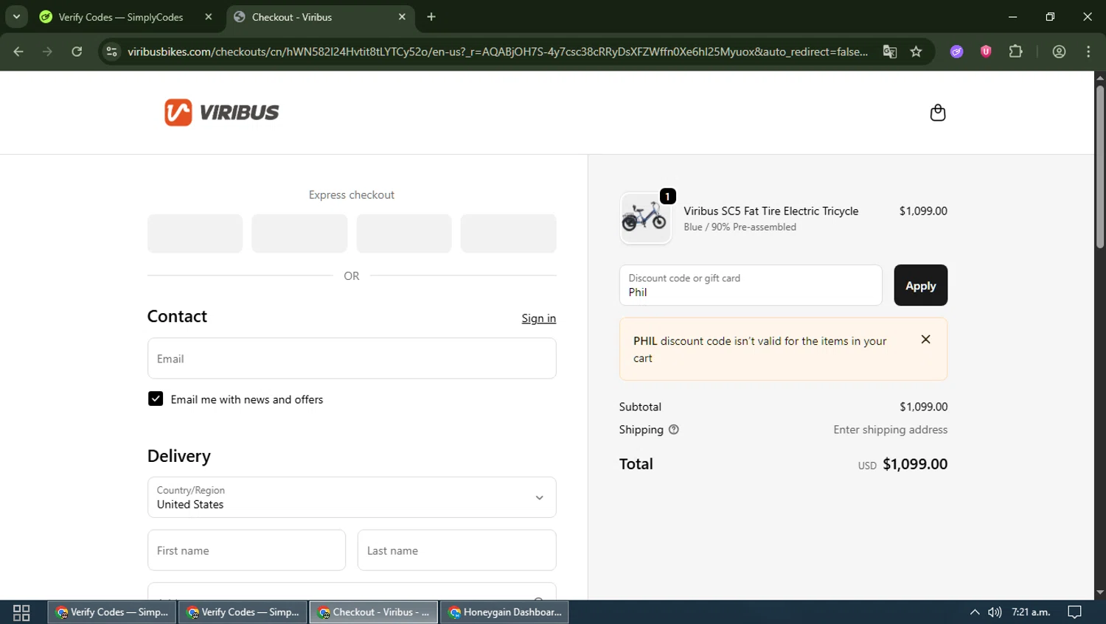1106x624 pixels.
Task: Open the tab search dropdown arrow
Action: [16, 17]
